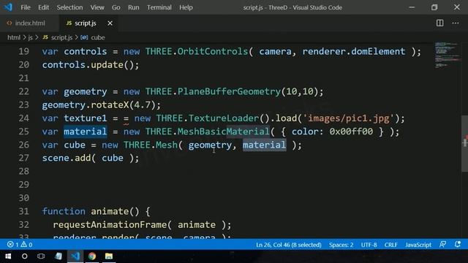Click the Ln 26, Col 46 status

click(289, 245)
